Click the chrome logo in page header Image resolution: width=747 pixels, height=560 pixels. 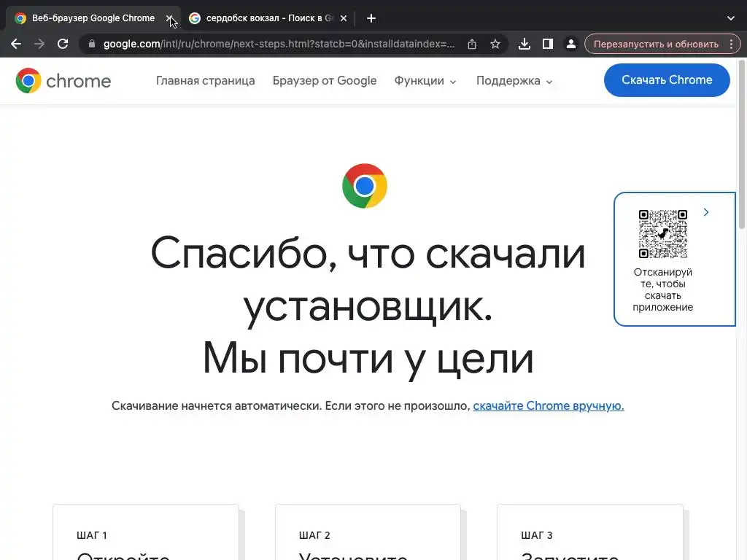click(x=63, y=80)
